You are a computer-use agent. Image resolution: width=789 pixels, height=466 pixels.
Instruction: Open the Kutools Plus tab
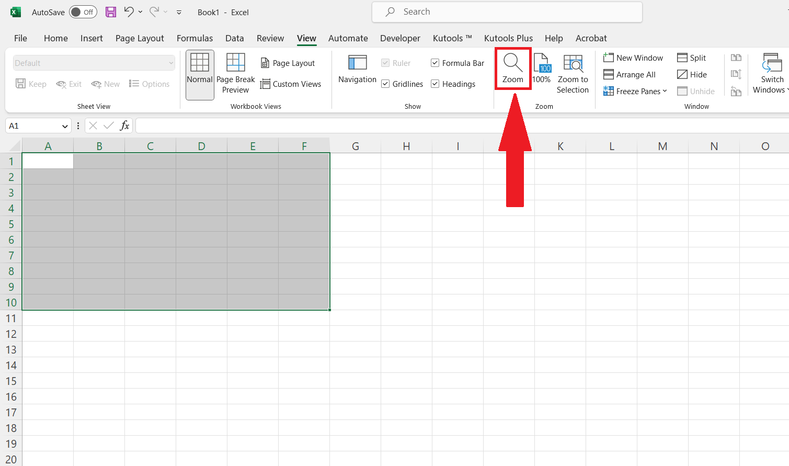pyautogui.click(x=508, y=38)
